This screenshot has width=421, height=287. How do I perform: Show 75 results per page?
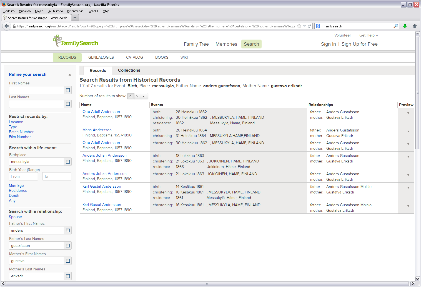click(144, 96)
